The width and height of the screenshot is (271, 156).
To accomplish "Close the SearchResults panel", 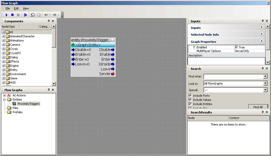I will click(267, 112).
